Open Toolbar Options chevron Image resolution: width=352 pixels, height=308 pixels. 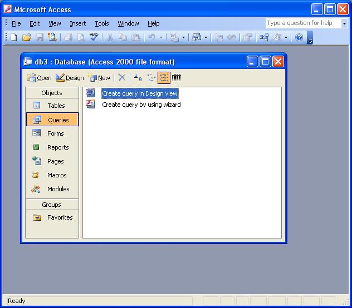(x=310, y=37)
